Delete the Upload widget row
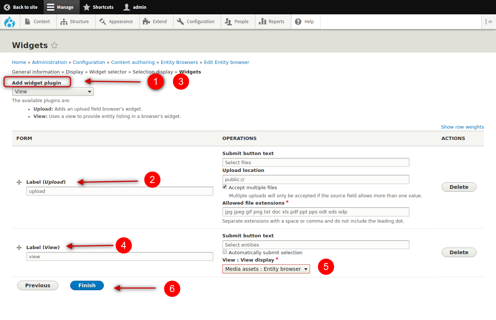Screen dimensions: 496x320 [459, 187]
